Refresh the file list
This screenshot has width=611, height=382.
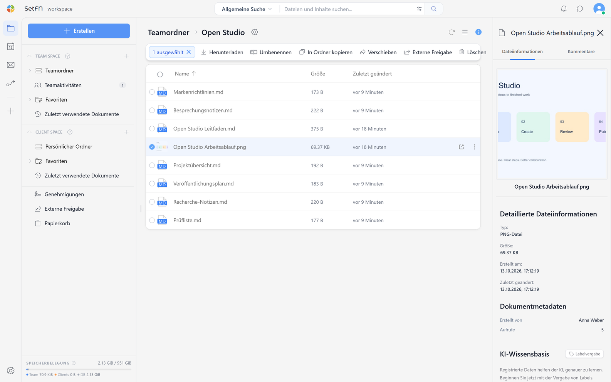tap(452, 32)
